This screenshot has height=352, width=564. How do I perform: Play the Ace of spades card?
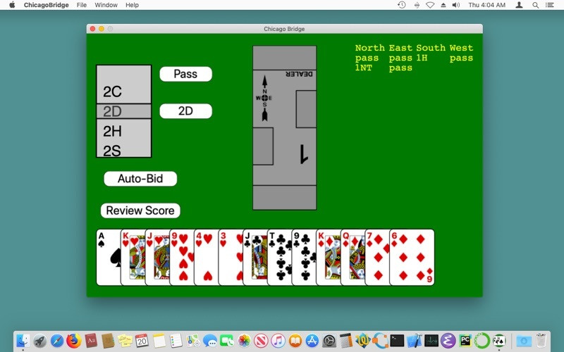point(109,257)
